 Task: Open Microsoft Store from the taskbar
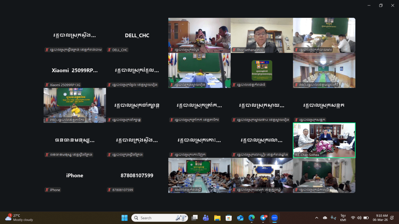click(x=229, y=218)
